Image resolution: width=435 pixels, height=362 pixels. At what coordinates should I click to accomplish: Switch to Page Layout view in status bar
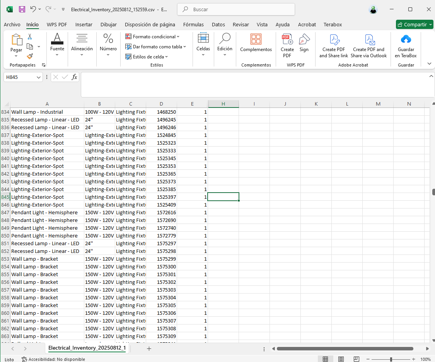[x=341, y=359]
